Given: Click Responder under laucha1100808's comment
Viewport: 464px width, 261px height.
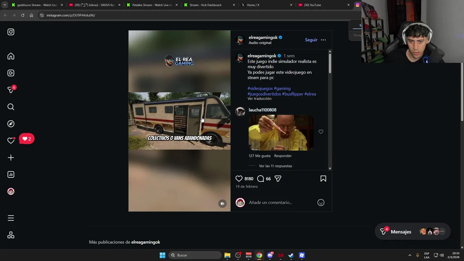Looking at the screenshot, I should [x=283, y=156].
